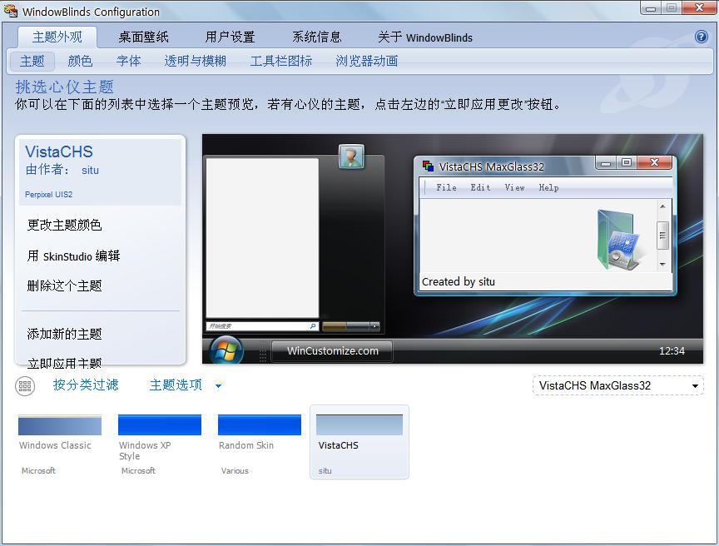719x546 pixels.
Task: Click the Help menu in preview window
Action: click(548, 187)
